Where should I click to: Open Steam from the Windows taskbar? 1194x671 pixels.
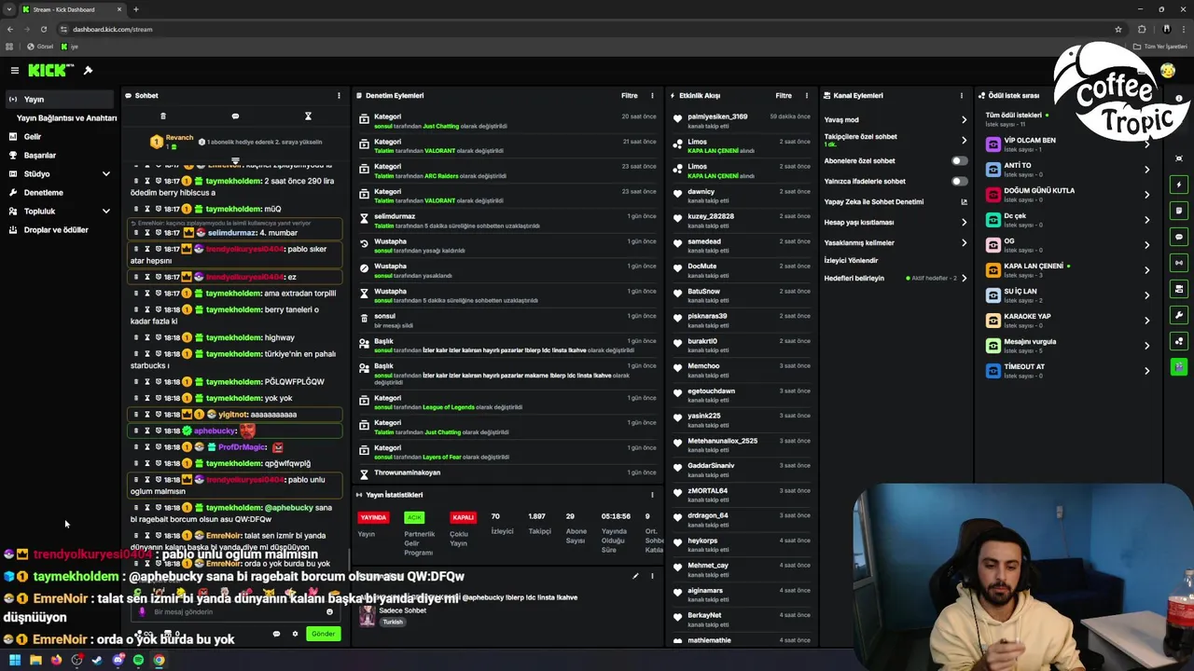pos(97,660)
